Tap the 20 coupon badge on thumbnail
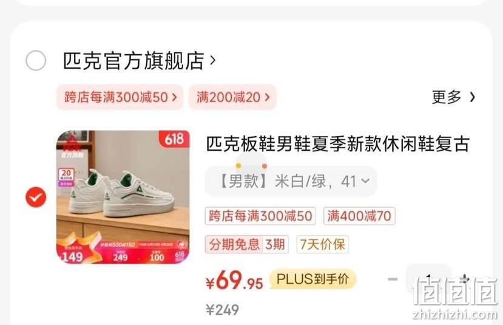 66,177
